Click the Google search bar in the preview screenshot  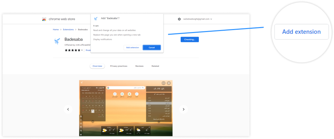click(126, 88)
